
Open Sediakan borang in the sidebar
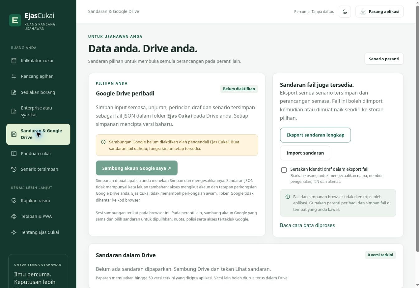pos(38,92)
